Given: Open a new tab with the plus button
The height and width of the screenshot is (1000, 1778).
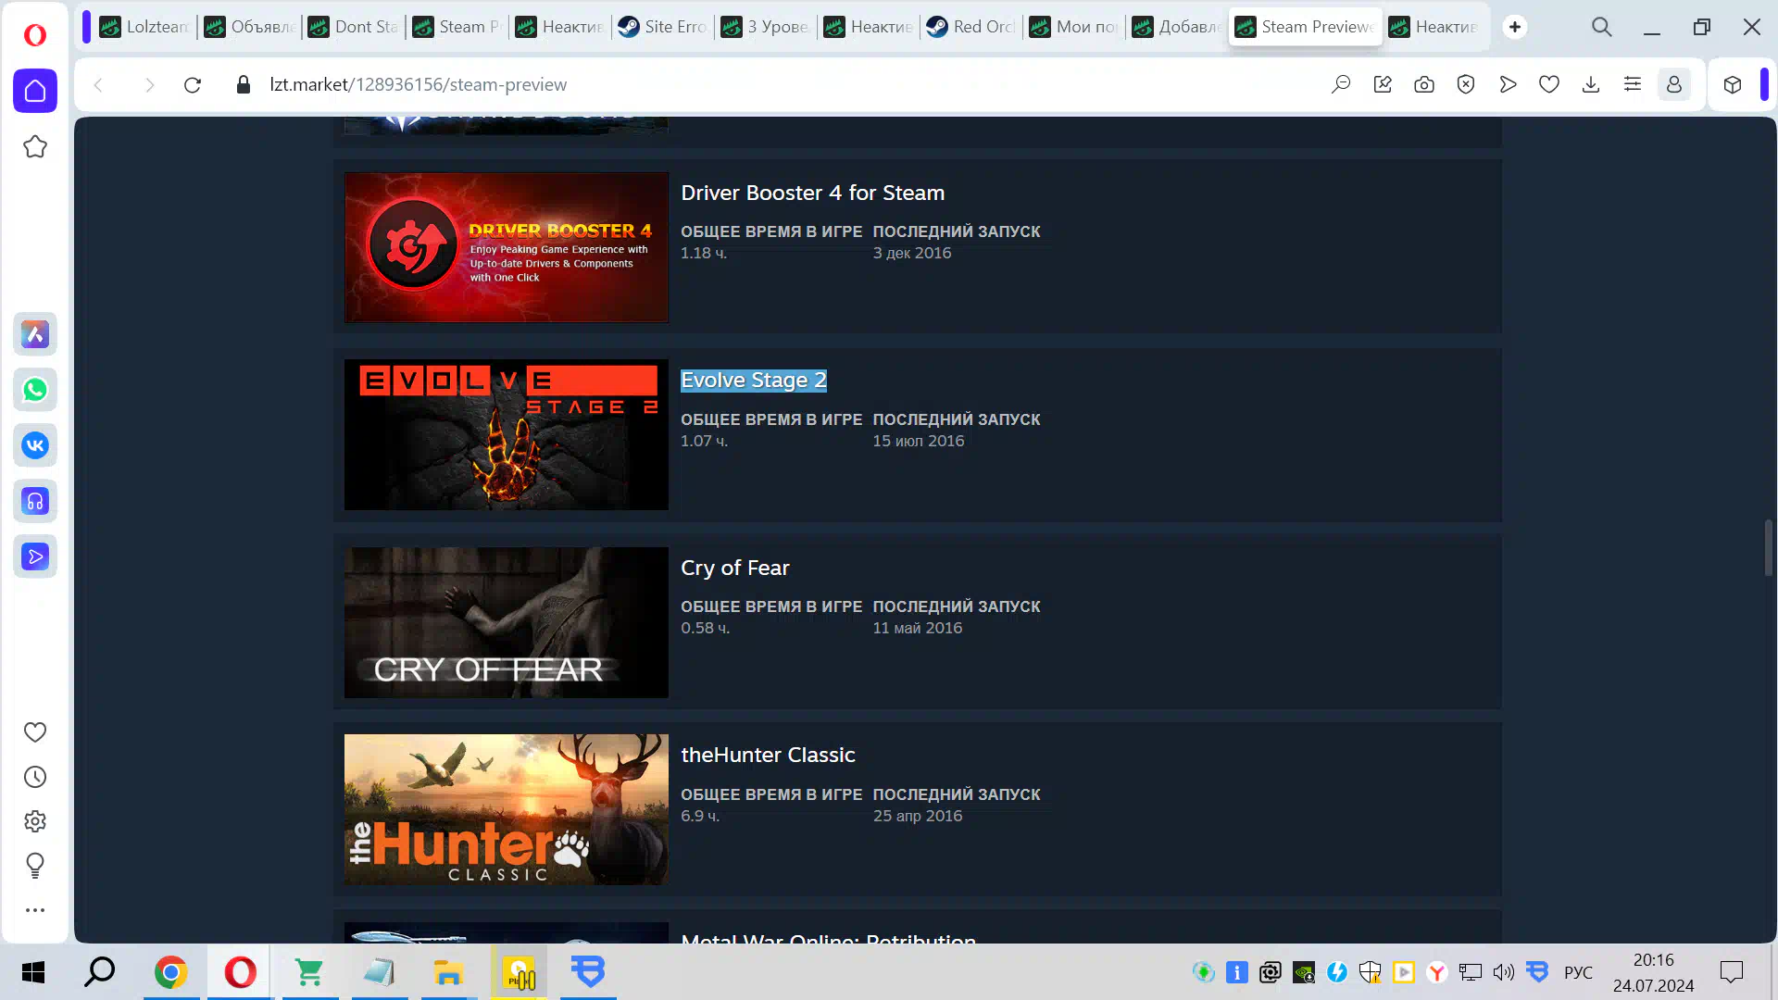Looking at the screenshot, I should coord(1515,27).
